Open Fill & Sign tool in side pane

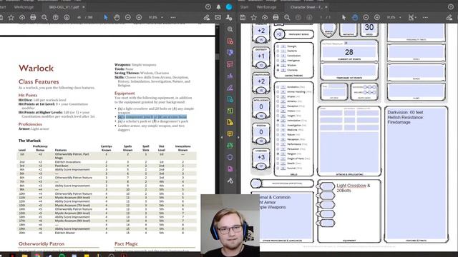(230, 87)
